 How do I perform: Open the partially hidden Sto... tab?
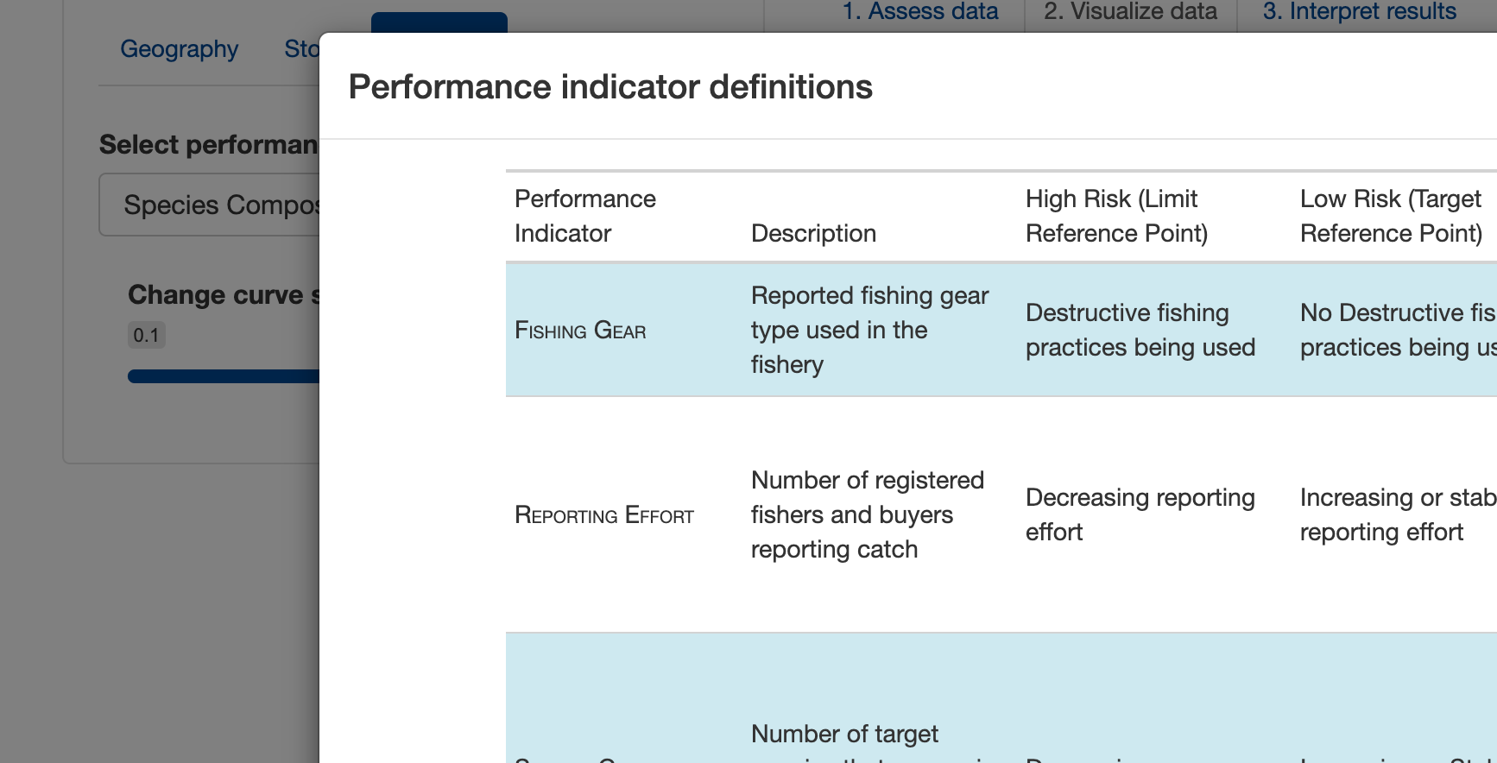tap(302, 49)
